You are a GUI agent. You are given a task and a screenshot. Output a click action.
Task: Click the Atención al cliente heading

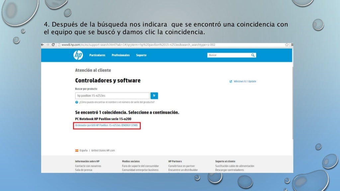point(93,70)
